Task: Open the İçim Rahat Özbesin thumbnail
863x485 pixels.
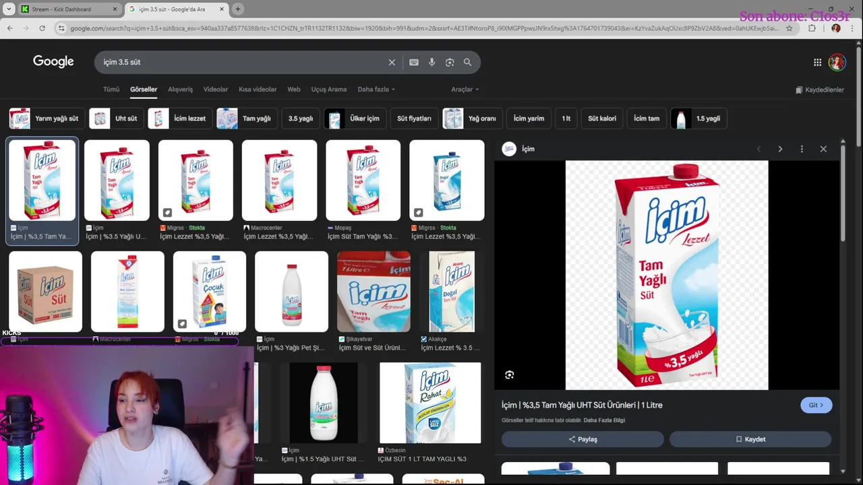Action: pos(430,403)
